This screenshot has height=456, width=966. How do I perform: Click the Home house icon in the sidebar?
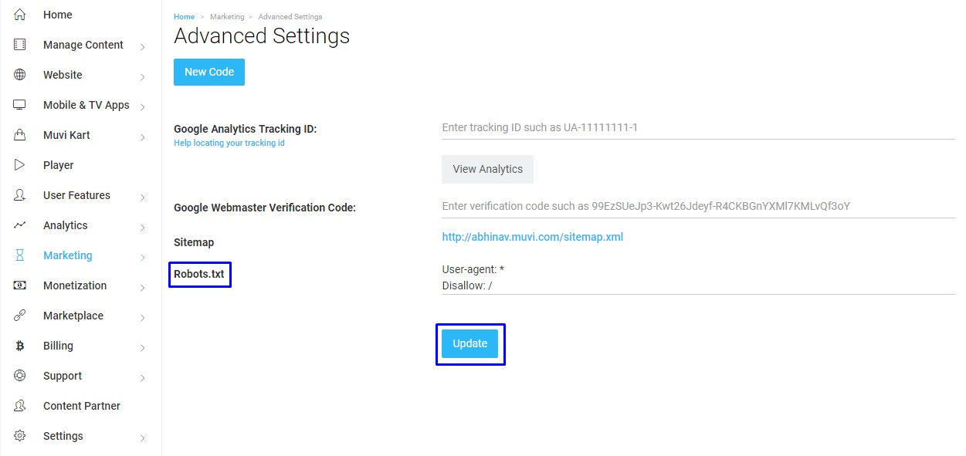tap(20, 15)
